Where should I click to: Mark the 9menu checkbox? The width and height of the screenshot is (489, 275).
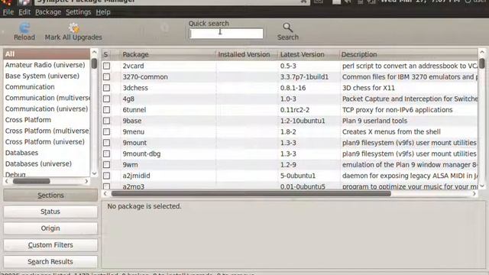107,131
